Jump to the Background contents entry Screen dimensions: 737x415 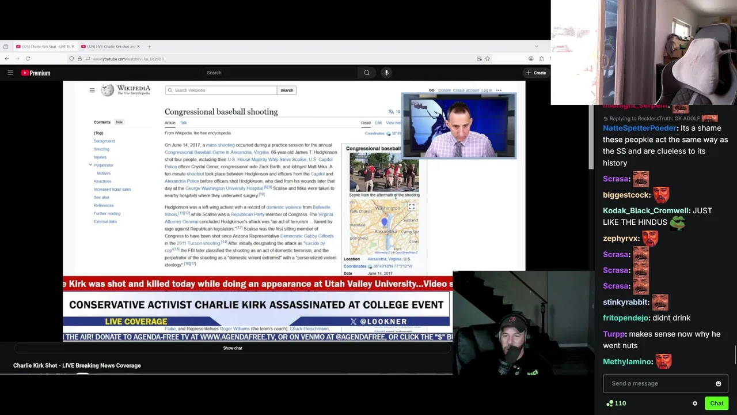(x=104, y=141)
